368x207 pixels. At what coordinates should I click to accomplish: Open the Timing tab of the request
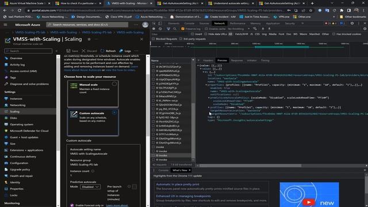click(x=265, y=60)
